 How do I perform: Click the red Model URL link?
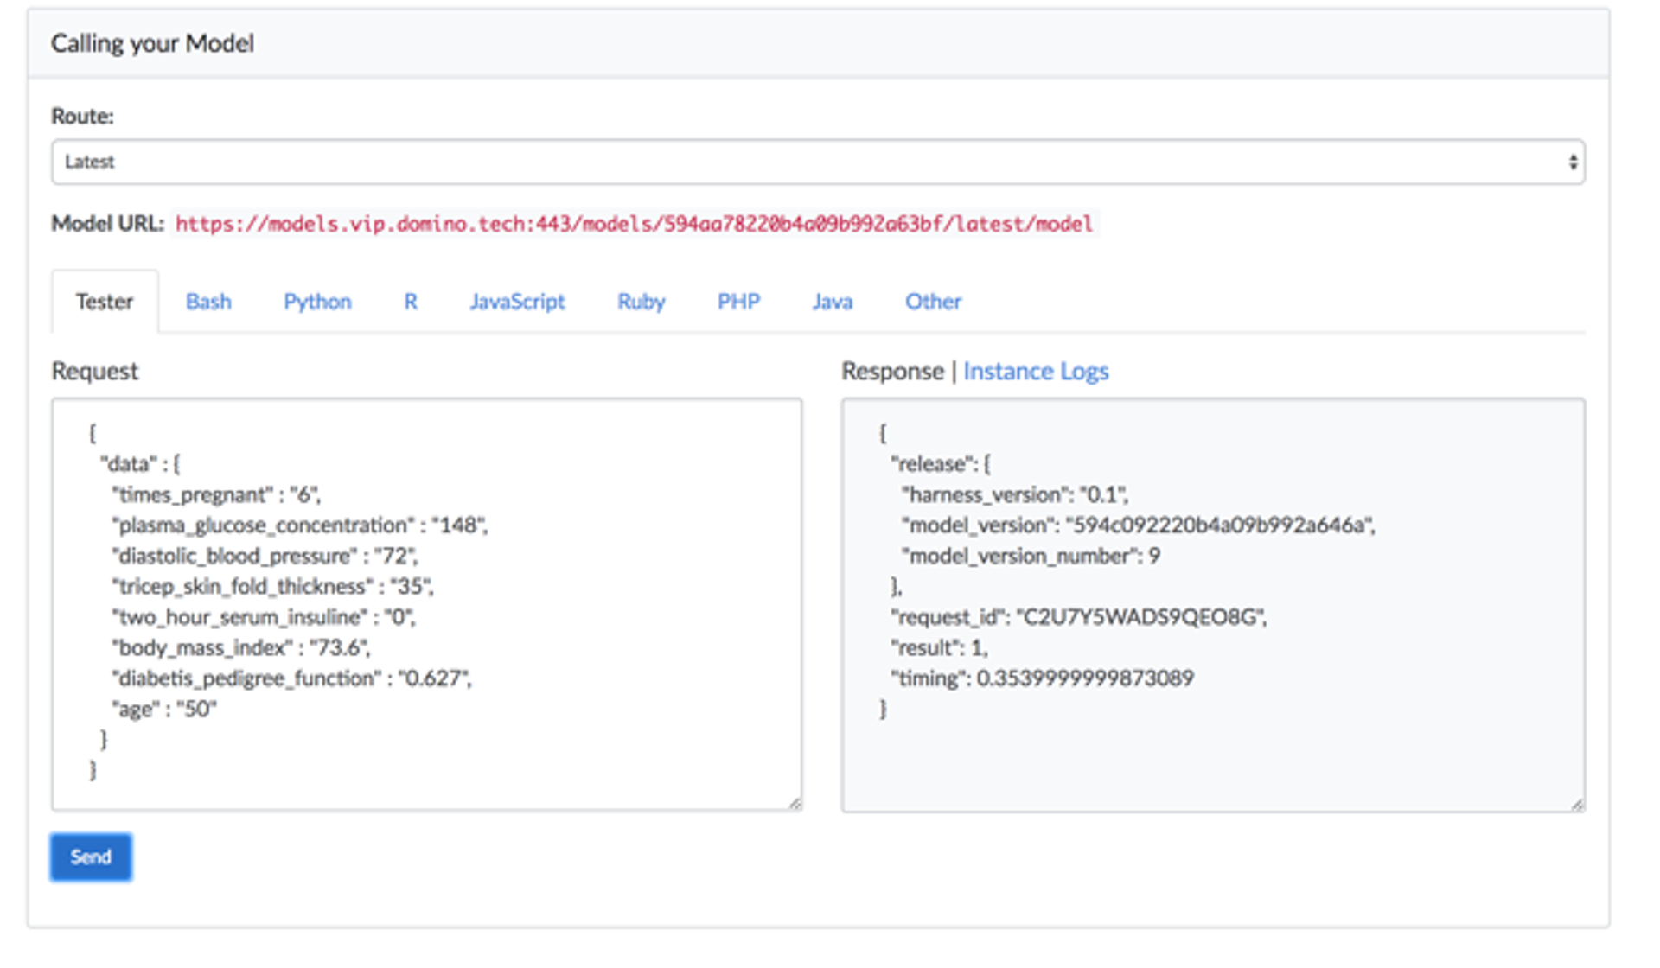point(634,225)
